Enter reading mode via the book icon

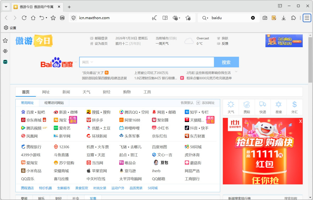(x=165, y=18)
